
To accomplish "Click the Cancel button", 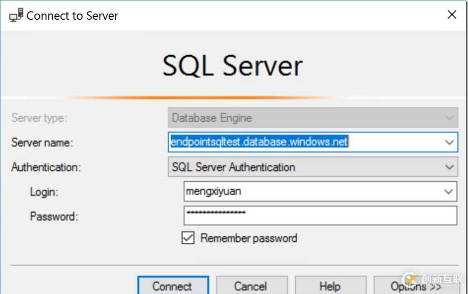I will point(251,285).
